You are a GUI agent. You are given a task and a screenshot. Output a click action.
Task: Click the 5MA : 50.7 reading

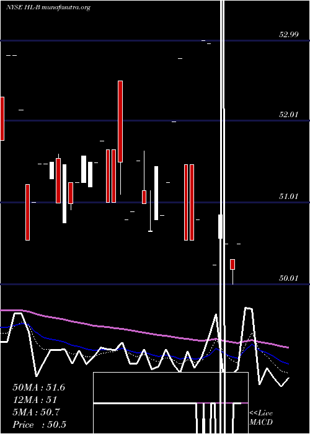pos(36,412)
